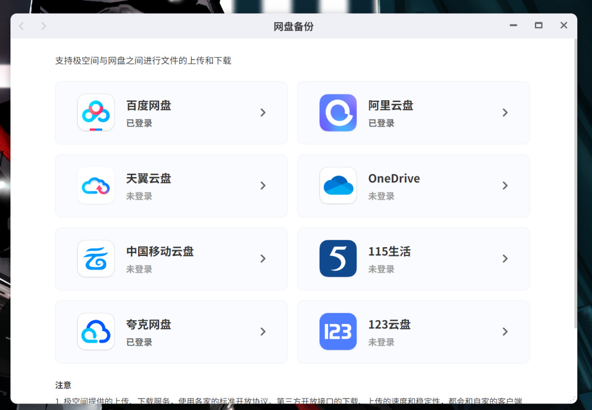Expand the 天翼云盘 chevron arrow
Viewport: 592px width, 410px height.
pos(263,185)
